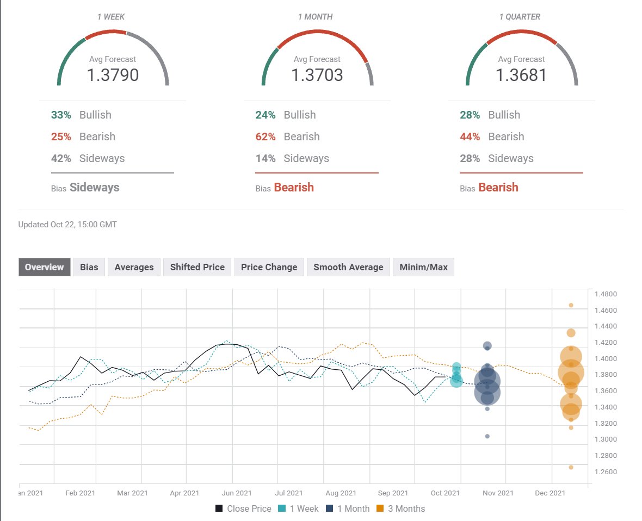Toggle the Close Price legend series

pos(243,508)
